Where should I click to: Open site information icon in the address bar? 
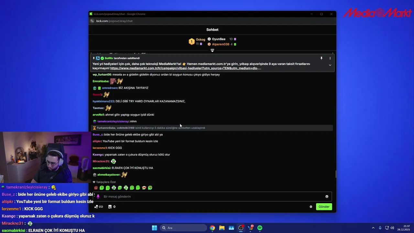pyautogui.click(x=92, y=21)
